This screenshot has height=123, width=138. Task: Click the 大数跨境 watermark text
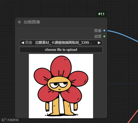click(x=13, y=120)
